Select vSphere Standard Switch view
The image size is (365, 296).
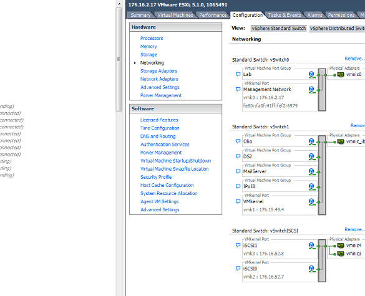tap(279, 29)
